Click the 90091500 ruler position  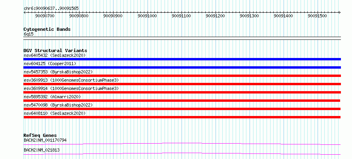[x=318, y=16]
